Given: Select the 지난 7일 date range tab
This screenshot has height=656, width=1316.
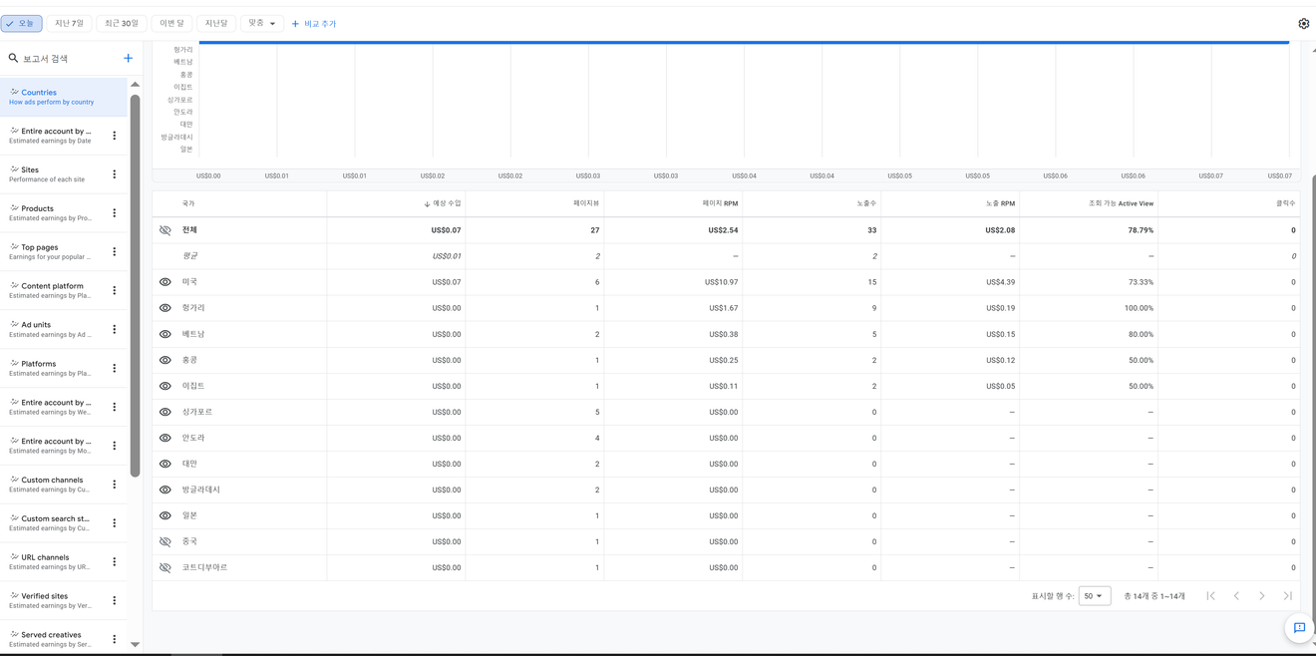Looking at the screenshot, I should 69,23.
